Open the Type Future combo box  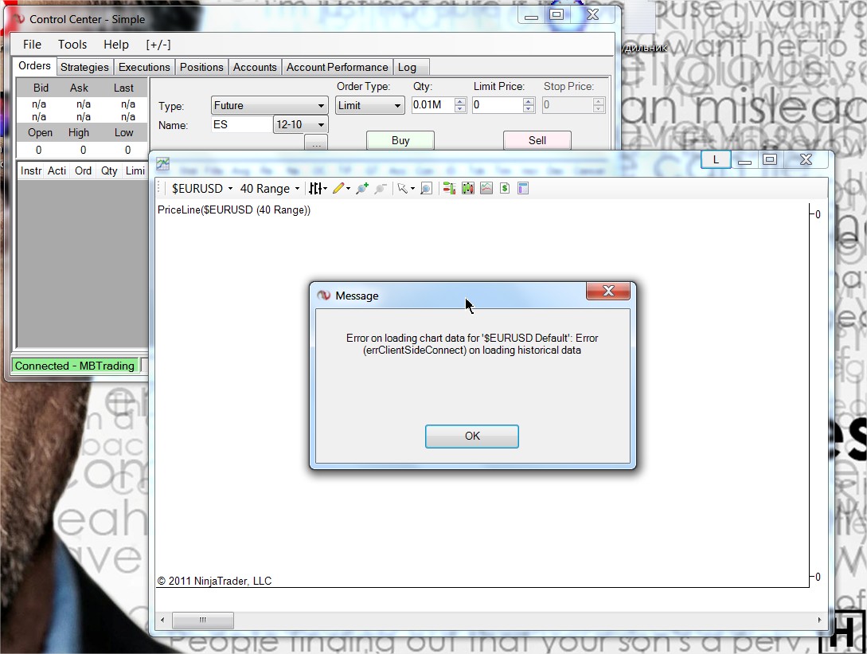click(269, 106)
